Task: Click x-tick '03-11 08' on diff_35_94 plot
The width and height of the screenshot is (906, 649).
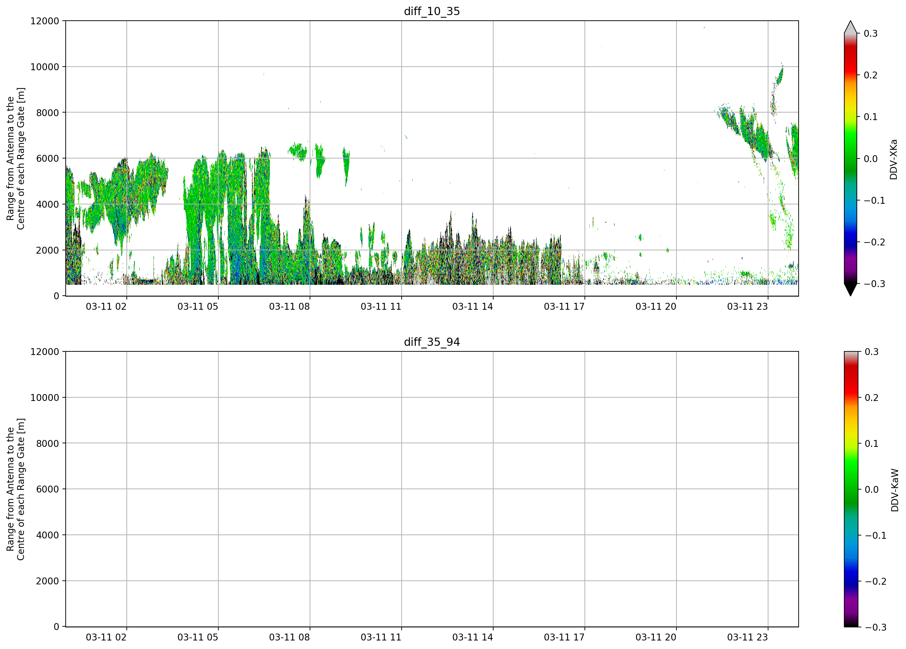Action: (x=289, y=638)
